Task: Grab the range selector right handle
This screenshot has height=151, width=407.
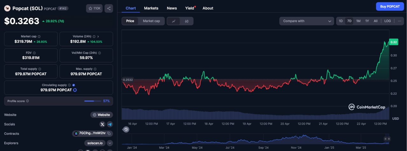Action: coord(389,139)
